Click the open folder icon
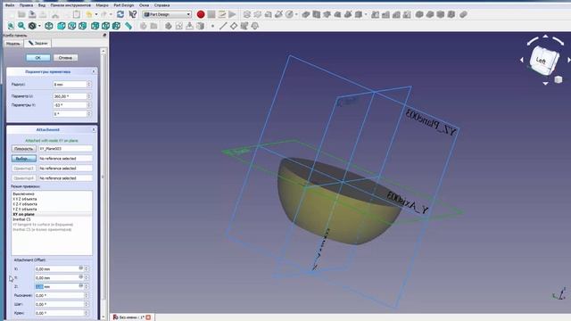 click(x=21, y=14)
